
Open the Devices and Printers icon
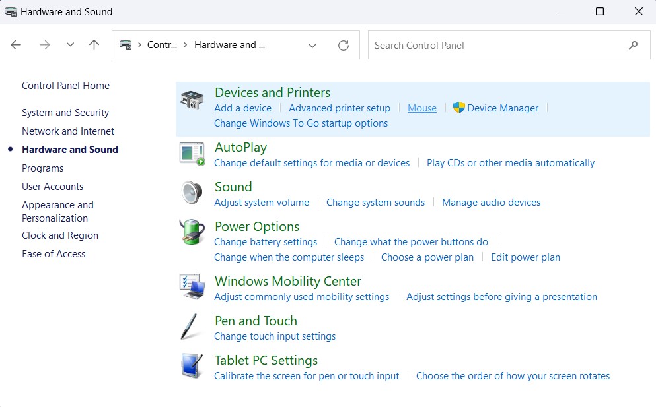[x=192, y=100]
